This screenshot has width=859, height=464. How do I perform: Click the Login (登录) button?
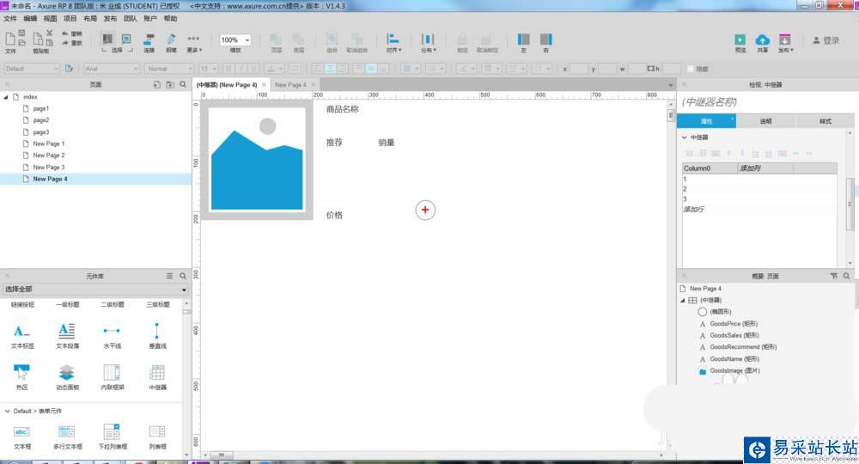pyautogui.click(x=826, y=40)
